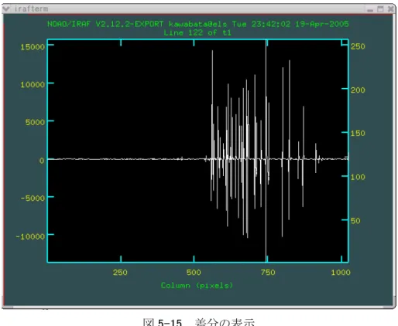Image resolution: width=398 pixels, height=326 pixels.
Task: Click the 250 right axis label
Action: coord(358,46)
